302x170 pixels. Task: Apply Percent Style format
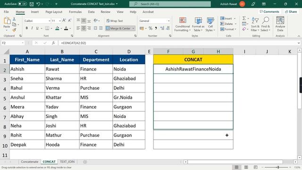coord(151,28)
